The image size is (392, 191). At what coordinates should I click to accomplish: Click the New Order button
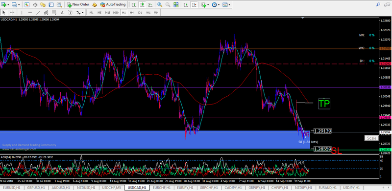coord(78,4)
